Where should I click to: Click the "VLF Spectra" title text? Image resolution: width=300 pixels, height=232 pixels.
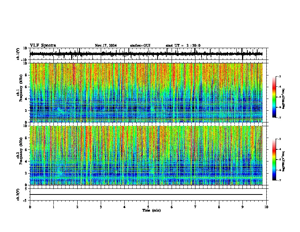[x=43, y=45]
